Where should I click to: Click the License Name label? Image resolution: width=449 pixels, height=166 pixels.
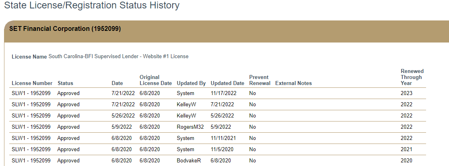(29, 57)
